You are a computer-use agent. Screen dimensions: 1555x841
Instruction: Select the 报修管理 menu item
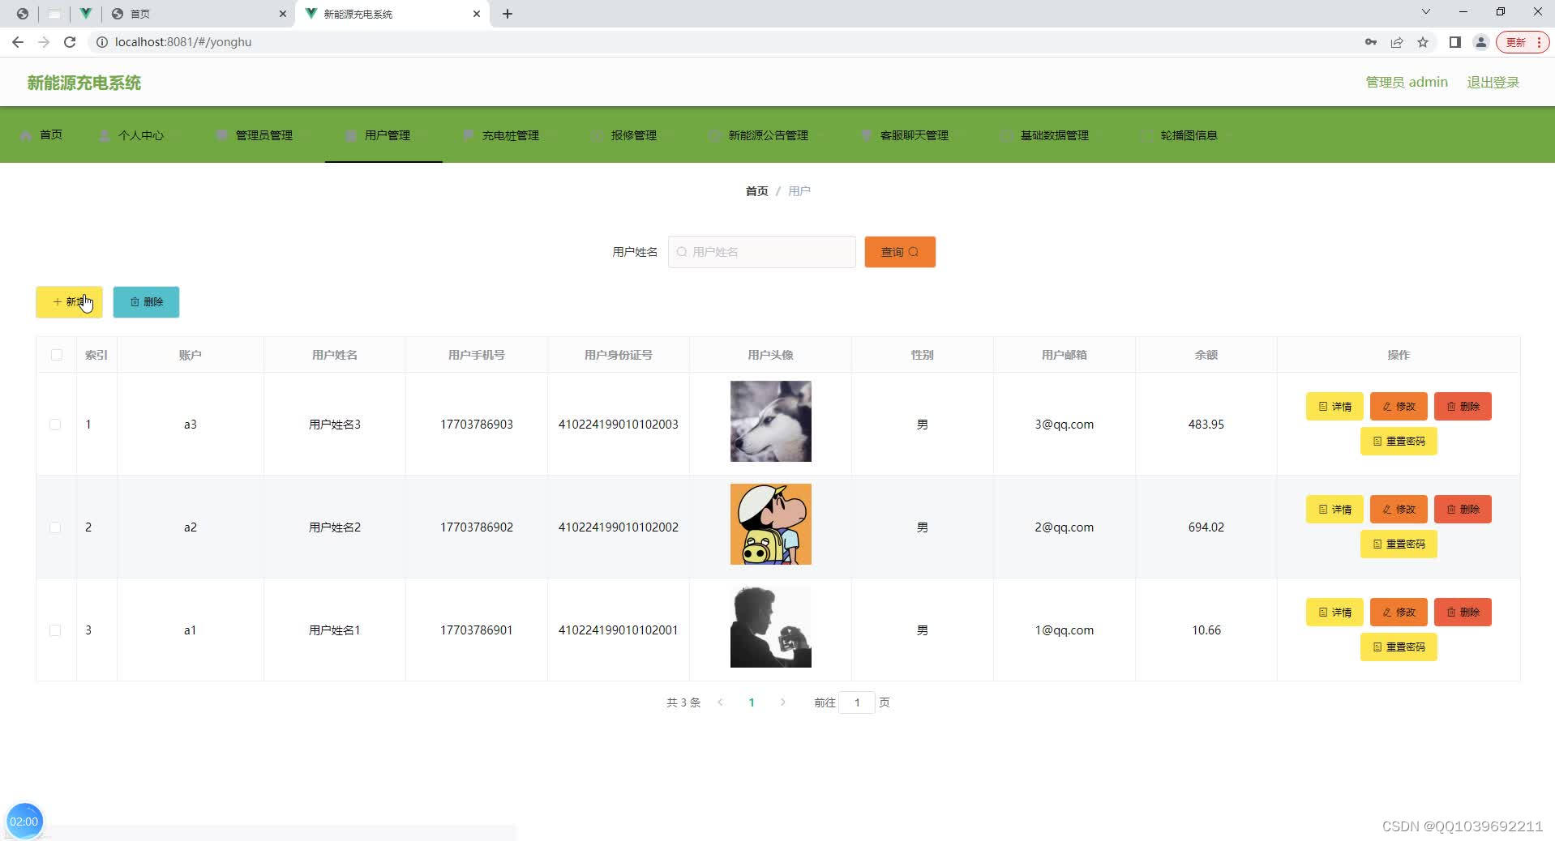coord(634,135)
